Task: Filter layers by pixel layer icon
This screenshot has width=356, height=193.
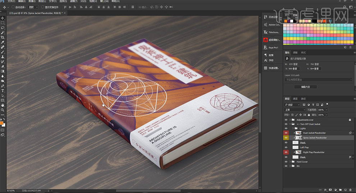Action: [304, 105]
